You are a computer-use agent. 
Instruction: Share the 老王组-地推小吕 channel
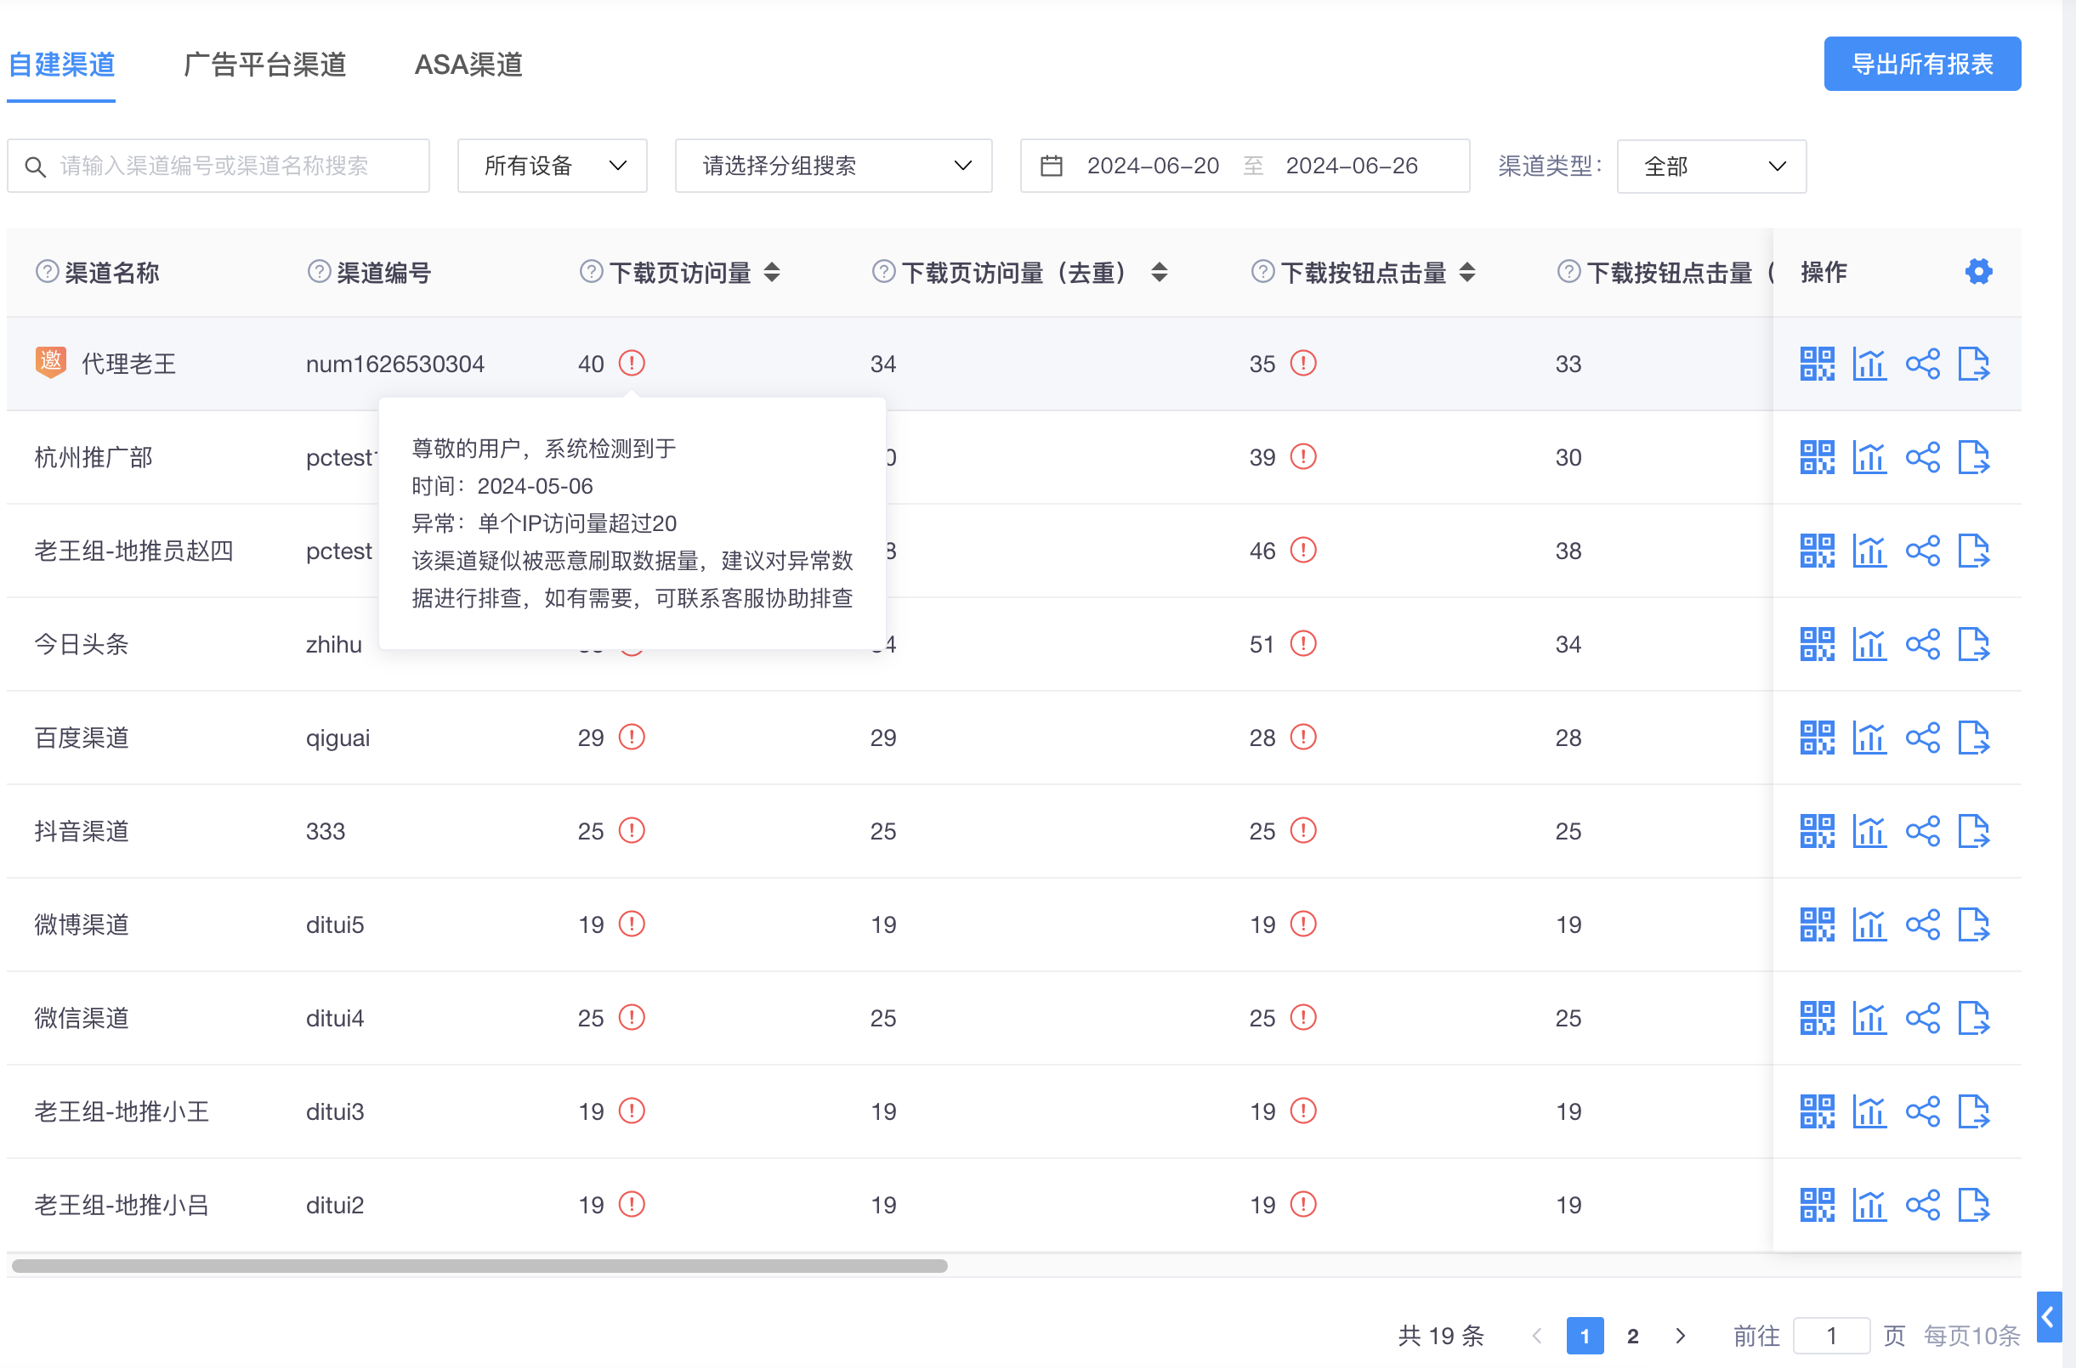pos(1922,1204)
